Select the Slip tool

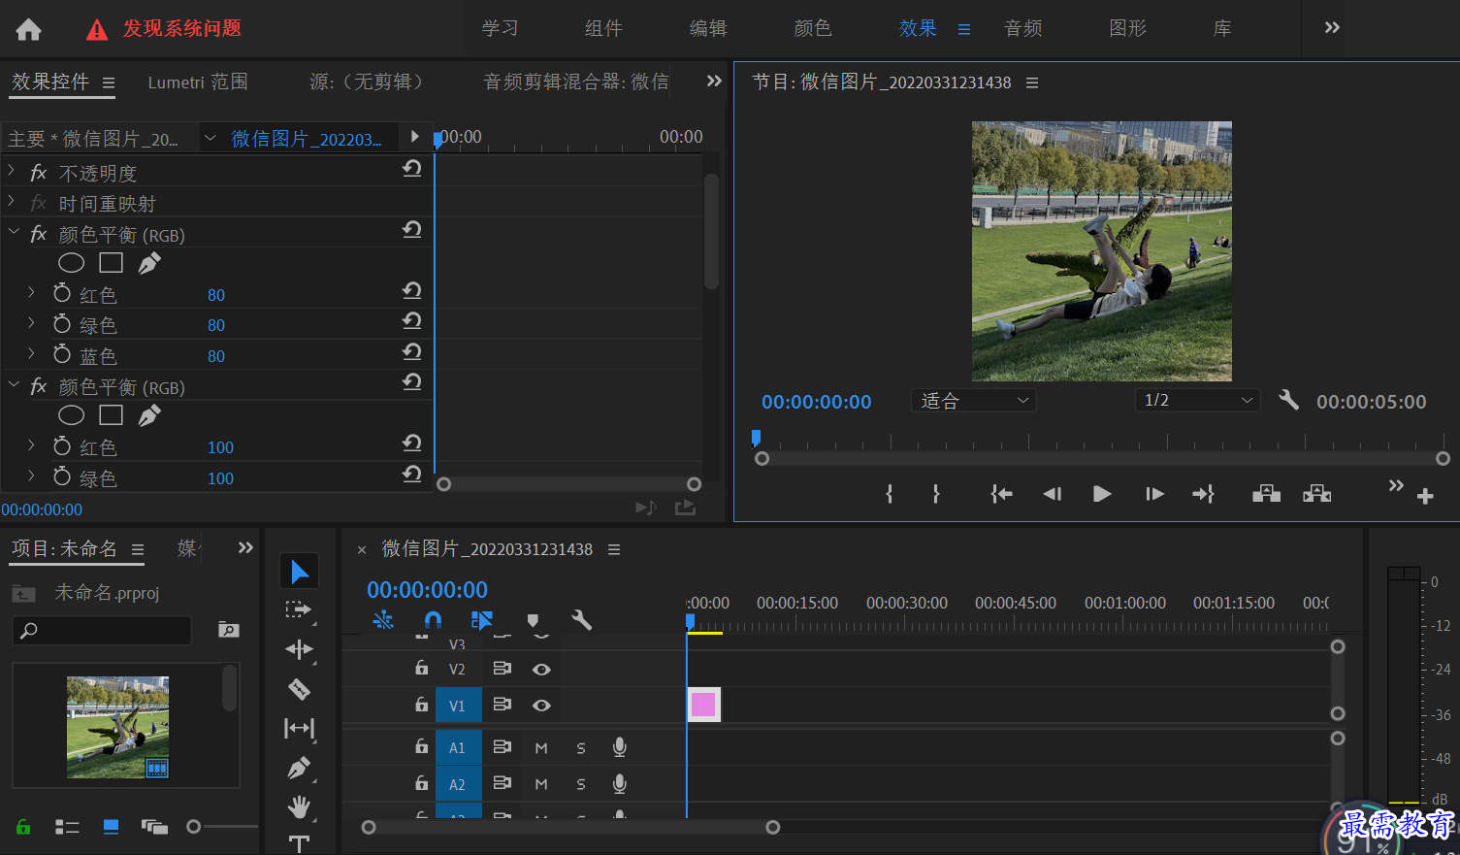[x=299, y=728]
